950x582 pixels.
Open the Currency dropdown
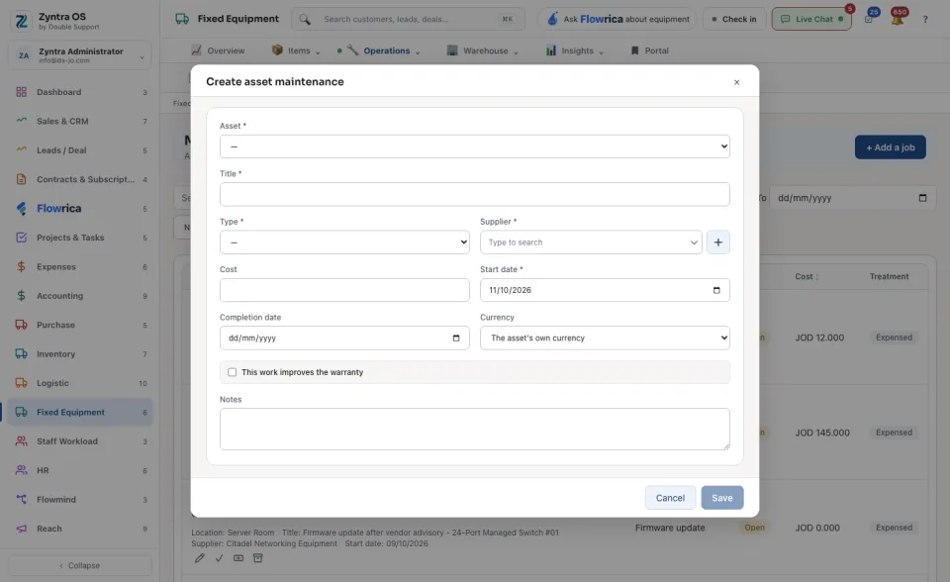(605, 339)
